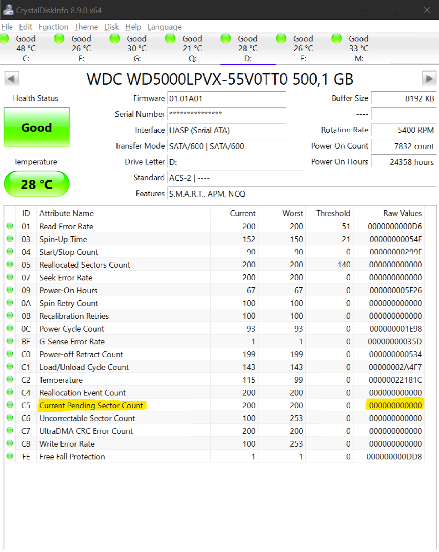Select disk G: status circle at 30 °C

pos(115,39)
